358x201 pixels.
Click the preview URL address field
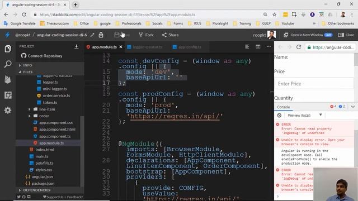(331, 47)
